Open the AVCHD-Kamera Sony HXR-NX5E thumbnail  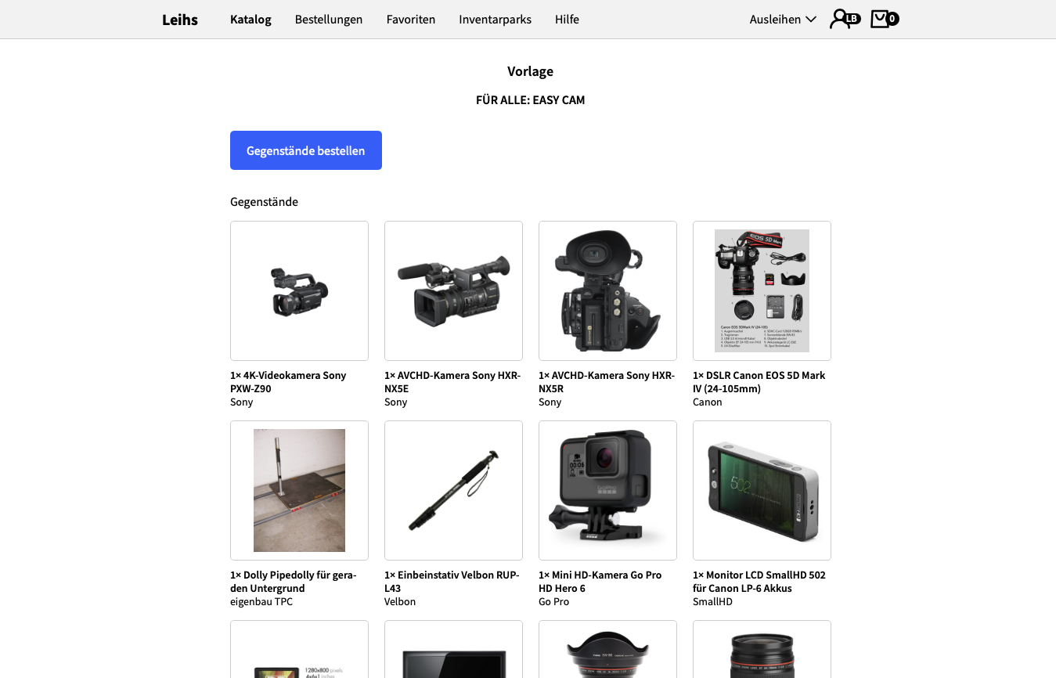click(453, 290)
